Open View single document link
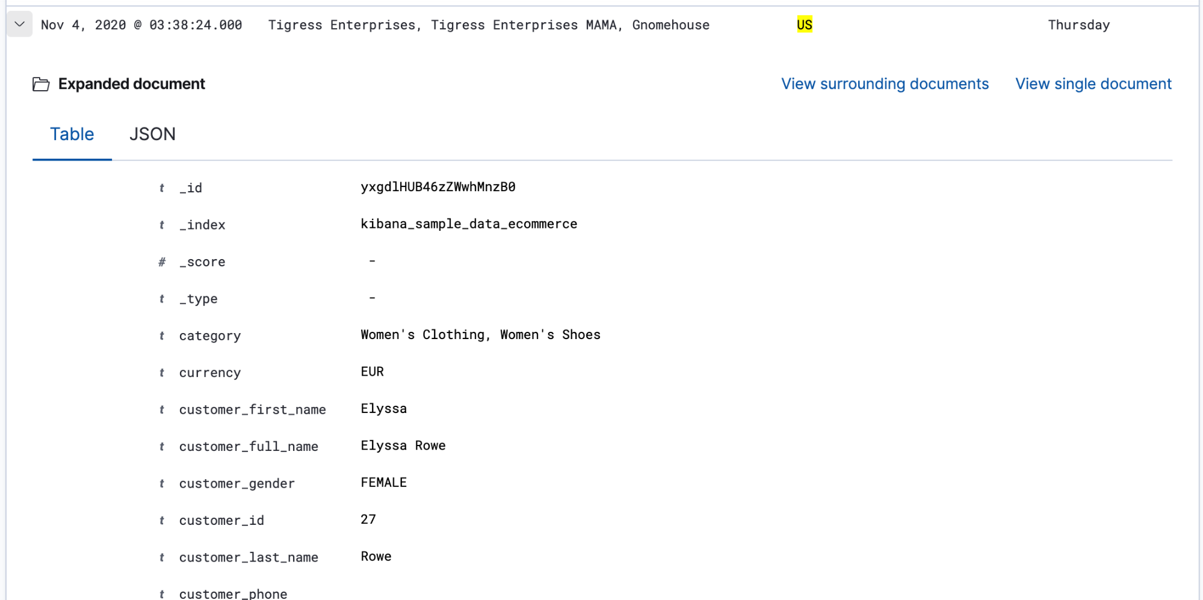The width and height of the screenshot is (1203, 600). coord(1093,84)
